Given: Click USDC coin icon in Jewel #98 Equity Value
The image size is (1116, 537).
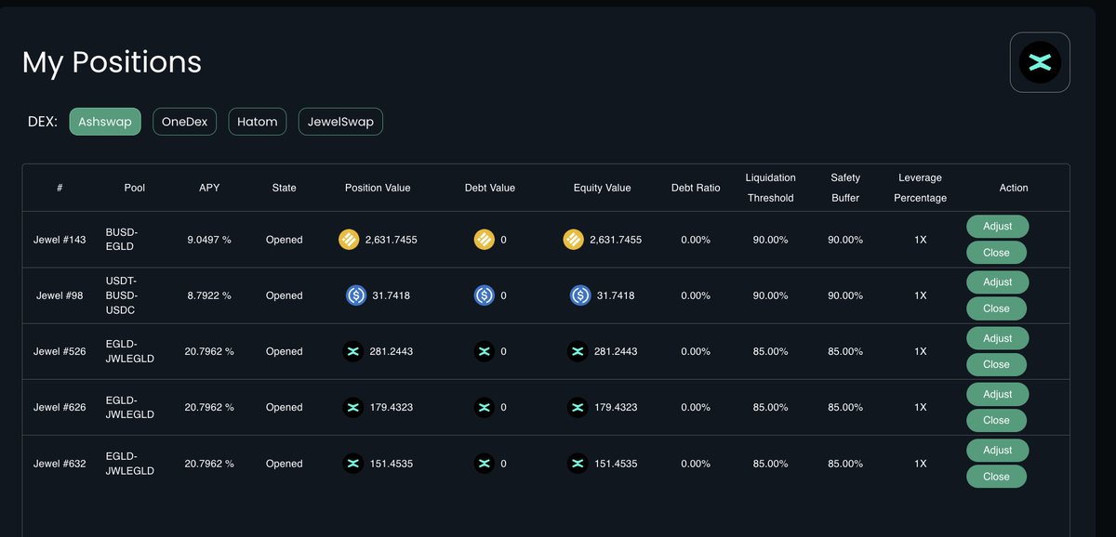Looking at the screenshot, I should tap(580, 295).
